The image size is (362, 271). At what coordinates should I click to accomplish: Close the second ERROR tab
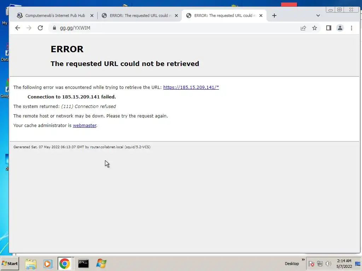click(x=176, y=16)
